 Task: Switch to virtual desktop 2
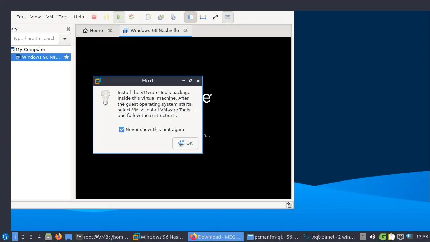tap(23, 237)
